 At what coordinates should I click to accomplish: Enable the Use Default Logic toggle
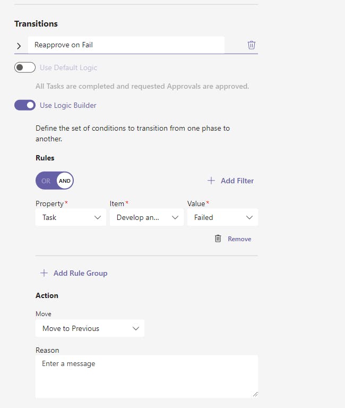tap(25, 67)
